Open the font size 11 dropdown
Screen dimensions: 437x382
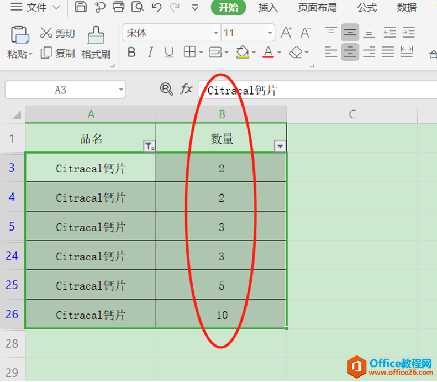tap(270, 33)
